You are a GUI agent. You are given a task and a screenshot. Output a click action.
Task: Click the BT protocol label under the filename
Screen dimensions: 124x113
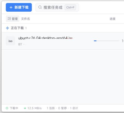pos(20,44)
